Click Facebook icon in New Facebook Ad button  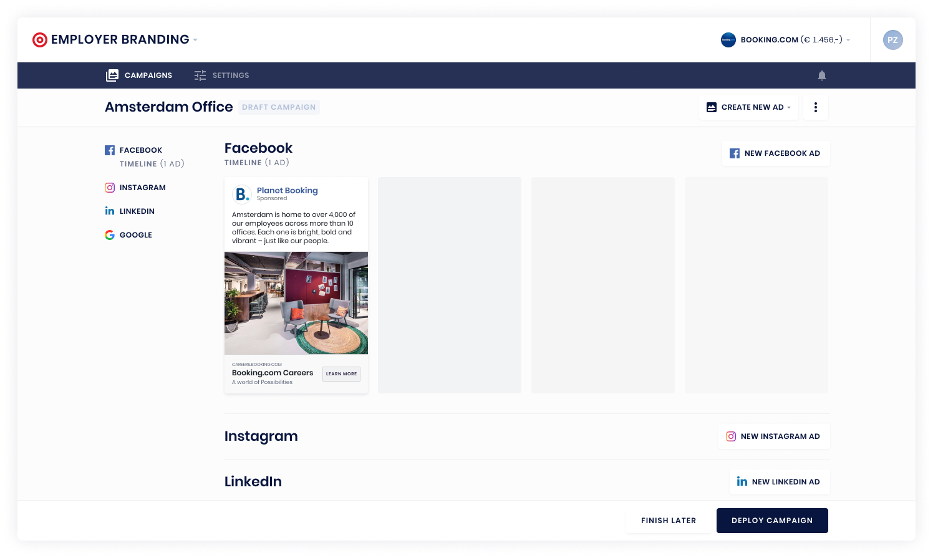pos(735,153)
